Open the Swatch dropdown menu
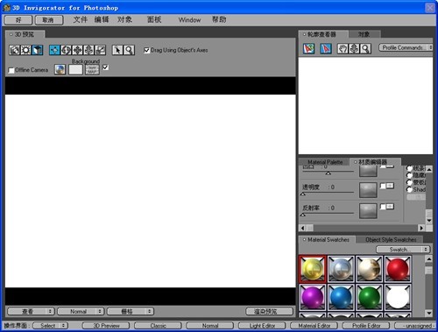 [x=403, y=250]
